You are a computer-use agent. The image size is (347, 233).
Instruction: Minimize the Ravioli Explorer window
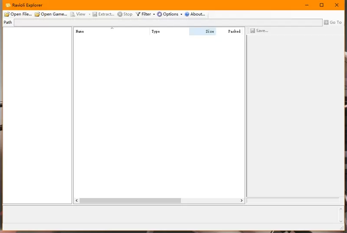tap(307, 5)
